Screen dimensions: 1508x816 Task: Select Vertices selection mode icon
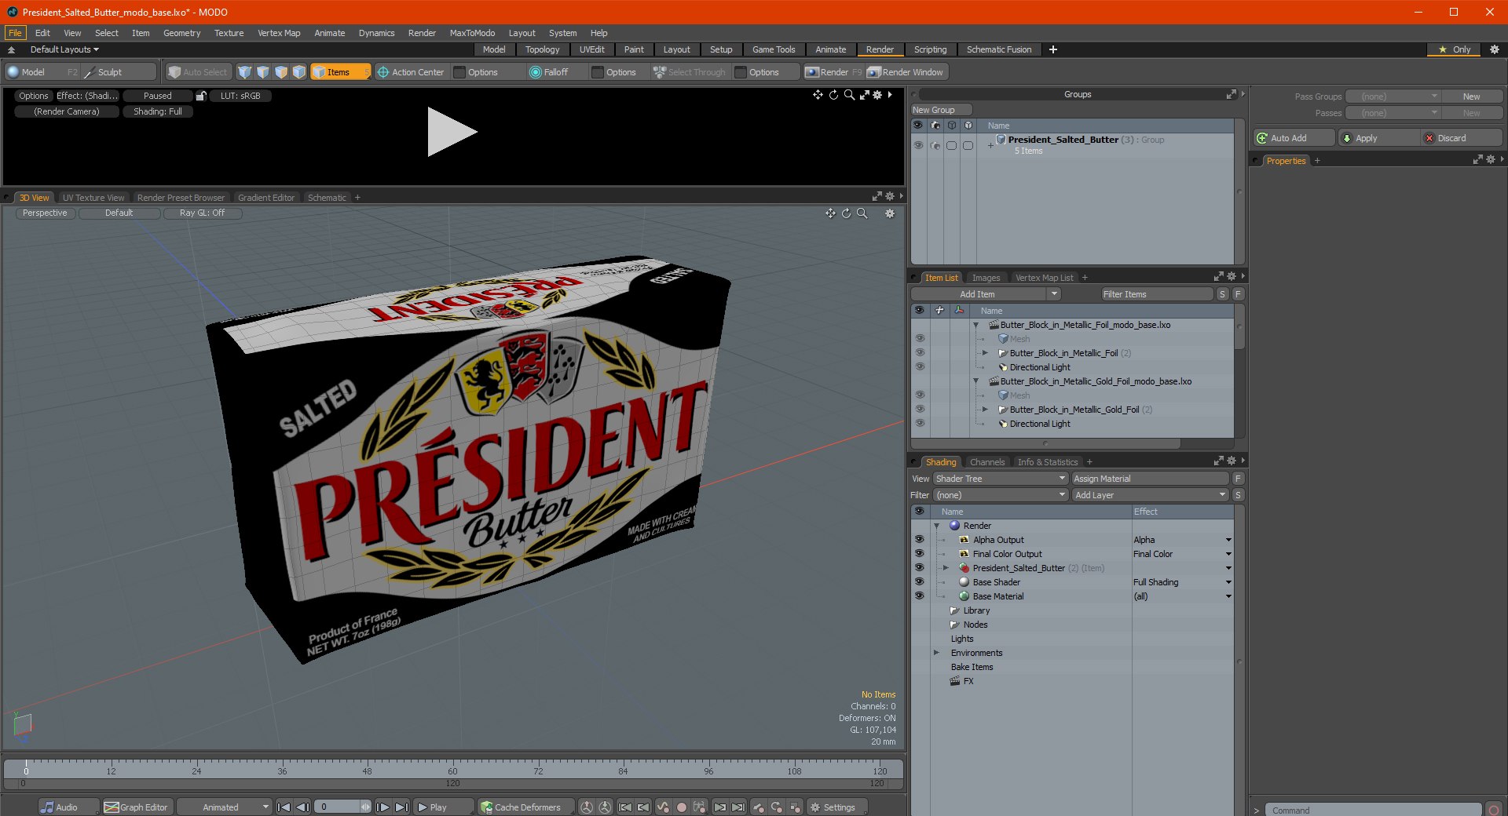pos(244,72)
